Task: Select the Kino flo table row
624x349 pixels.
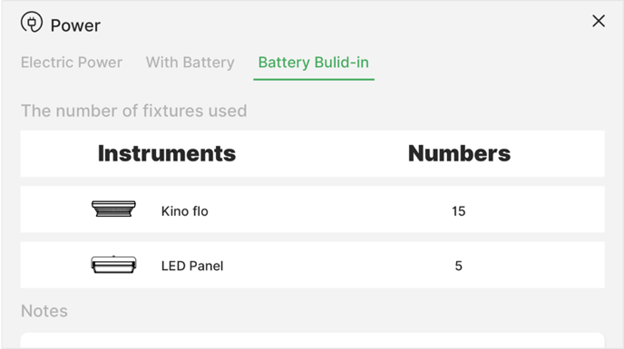Action: [x=312, y=209]
